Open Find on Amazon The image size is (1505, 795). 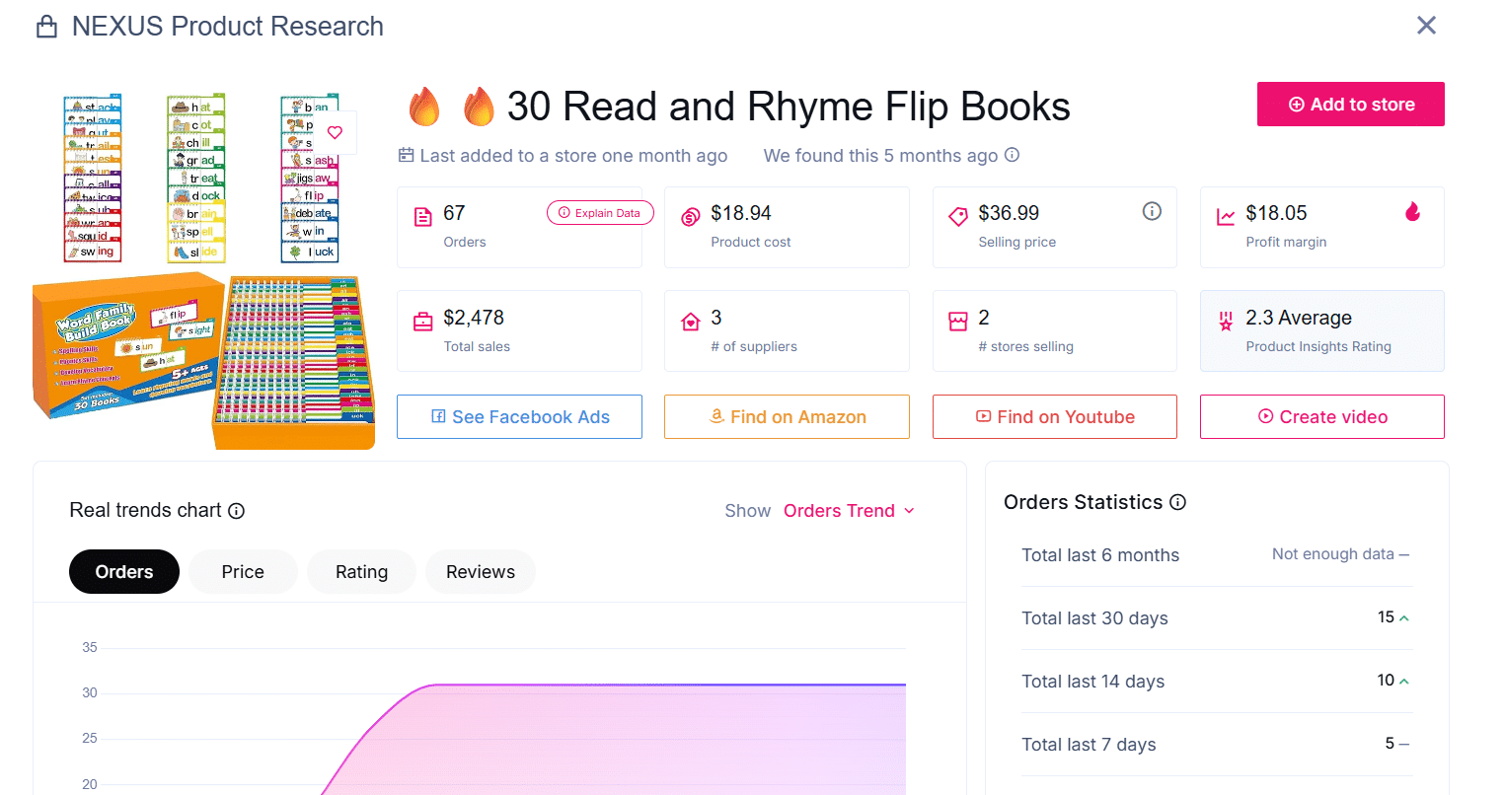click(787, 416)
